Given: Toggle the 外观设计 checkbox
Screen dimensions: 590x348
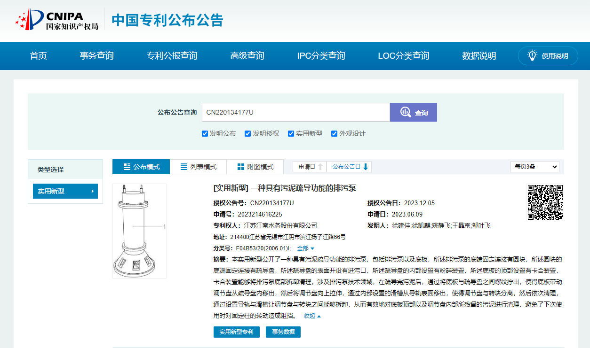Looking at the screenshot, I should (334, 133).
